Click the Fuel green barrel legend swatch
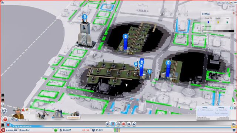The image size is (237, 133). tap(227, 22)
